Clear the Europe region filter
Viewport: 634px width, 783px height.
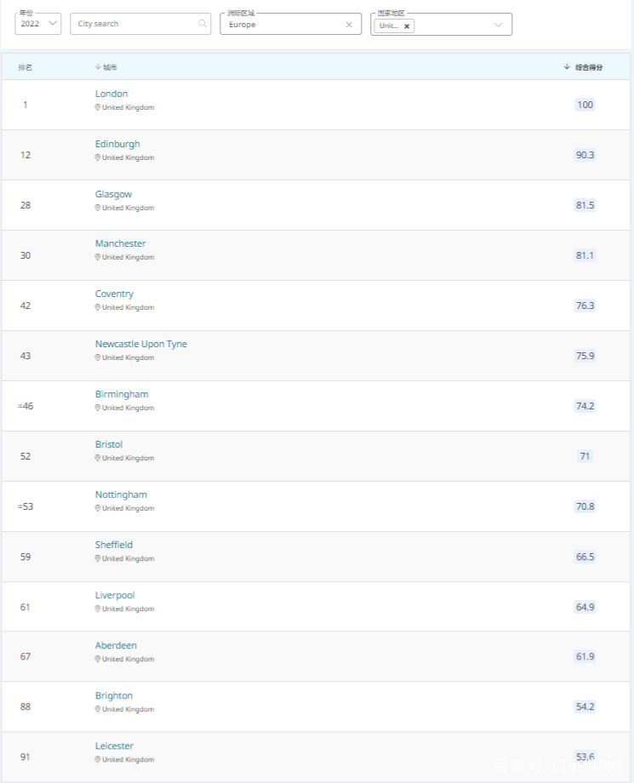[349, 25]
